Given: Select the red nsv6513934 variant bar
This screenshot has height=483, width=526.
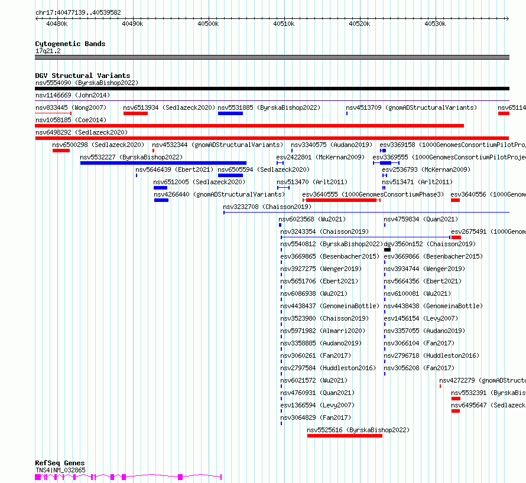Looking at the screenshot, I should click(135, 113).
